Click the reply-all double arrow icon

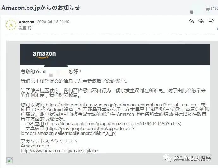coord(201,21)
